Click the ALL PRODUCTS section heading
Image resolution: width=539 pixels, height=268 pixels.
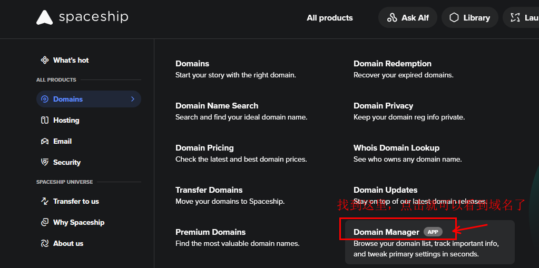[x=56, y=80]
